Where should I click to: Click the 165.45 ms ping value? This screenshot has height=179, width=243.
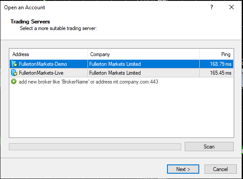(220, 73)
